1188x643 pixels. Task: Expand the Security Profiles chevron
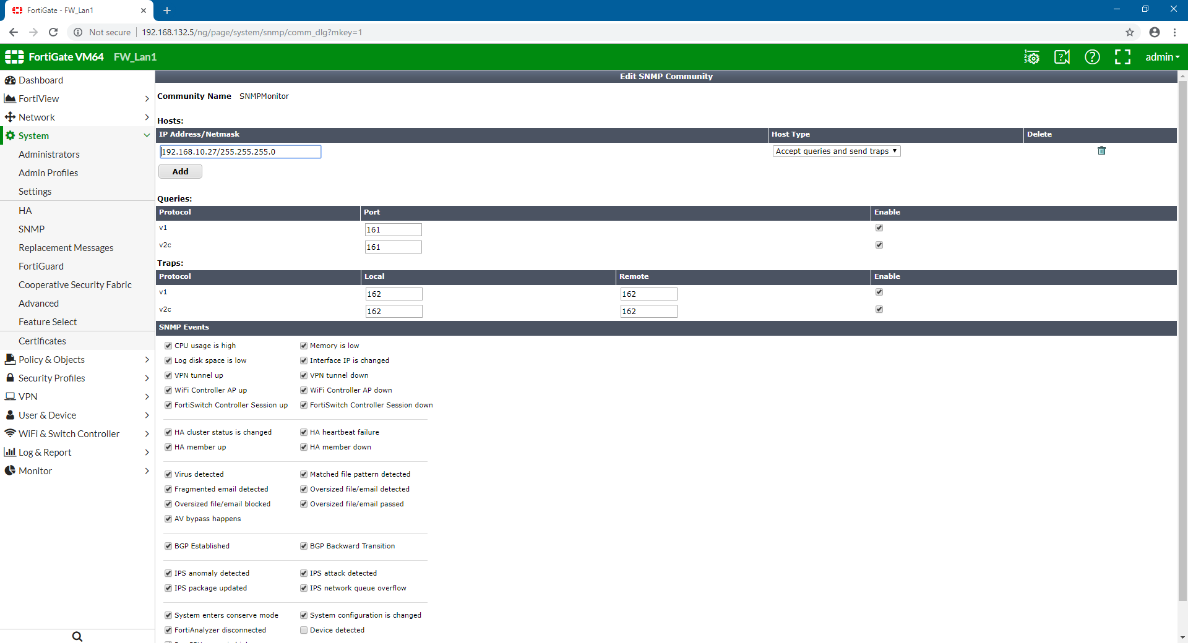click(147, 378)
